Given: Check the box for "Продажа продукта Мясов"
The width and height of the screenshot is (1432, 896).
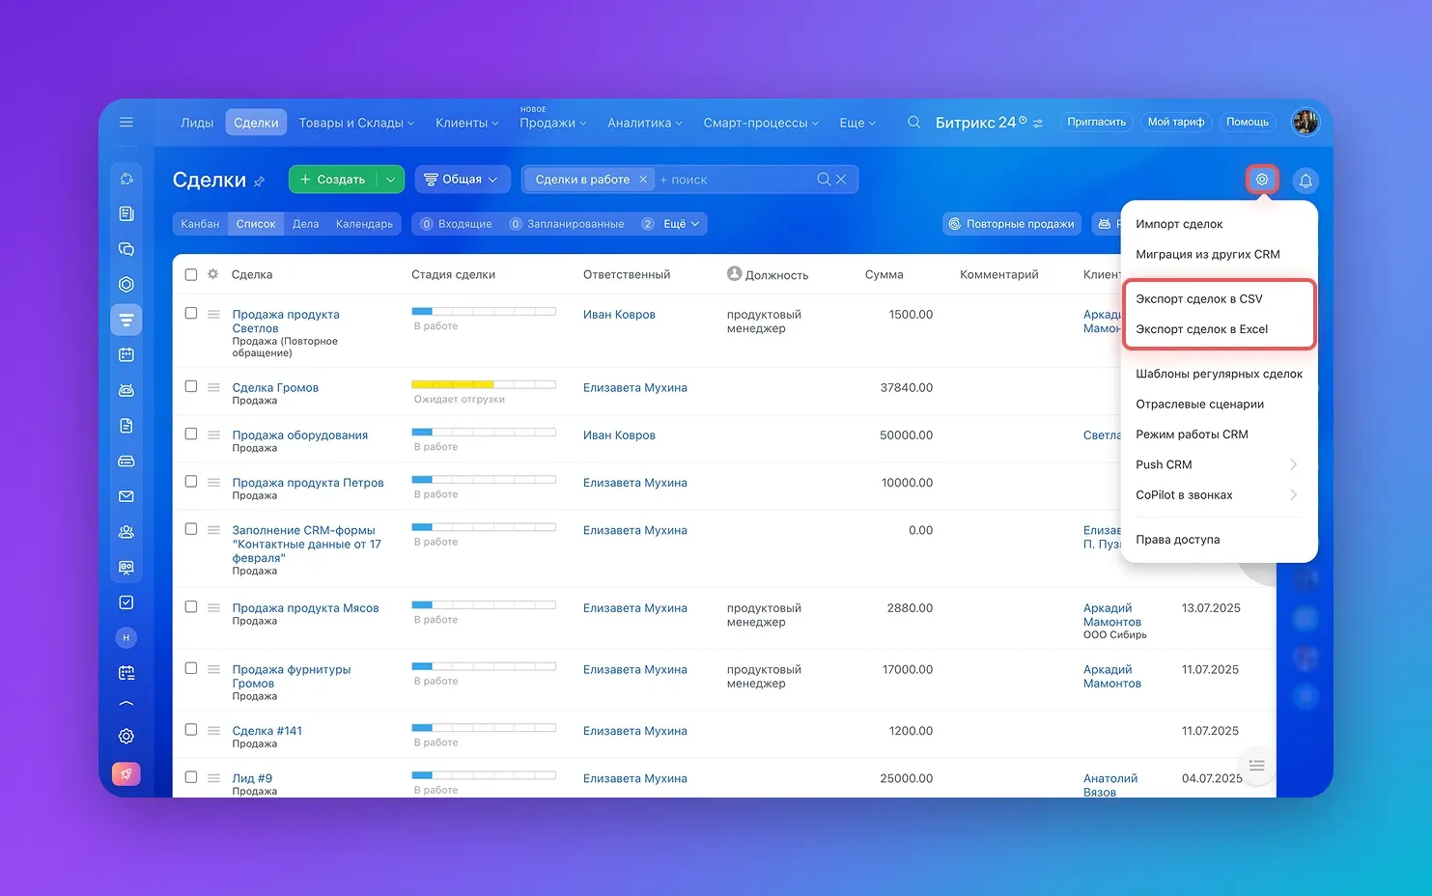Looking at the screenshot, I should point(191,606).
